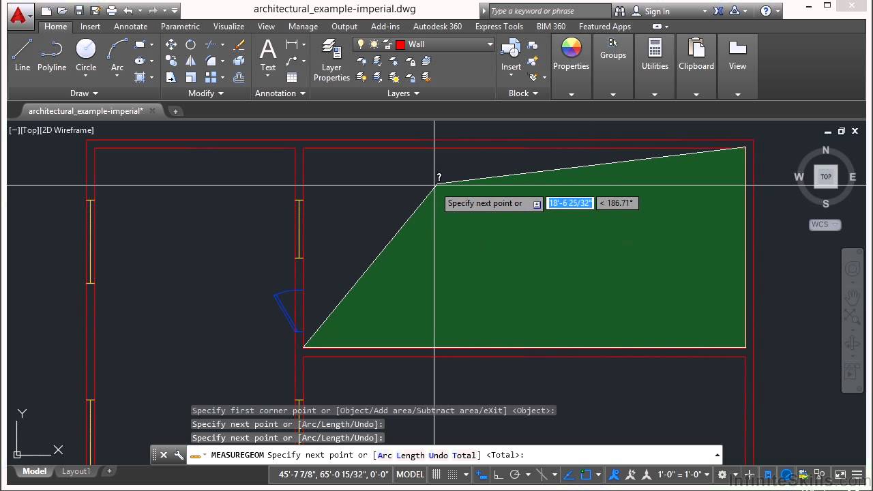The image size is (873, 491).
Task: Open Layer Properties manager
Action: pos(331,60)
